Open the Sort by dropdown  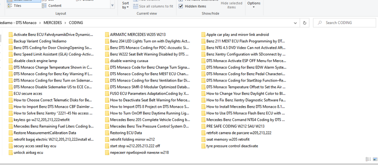[125, 5]
